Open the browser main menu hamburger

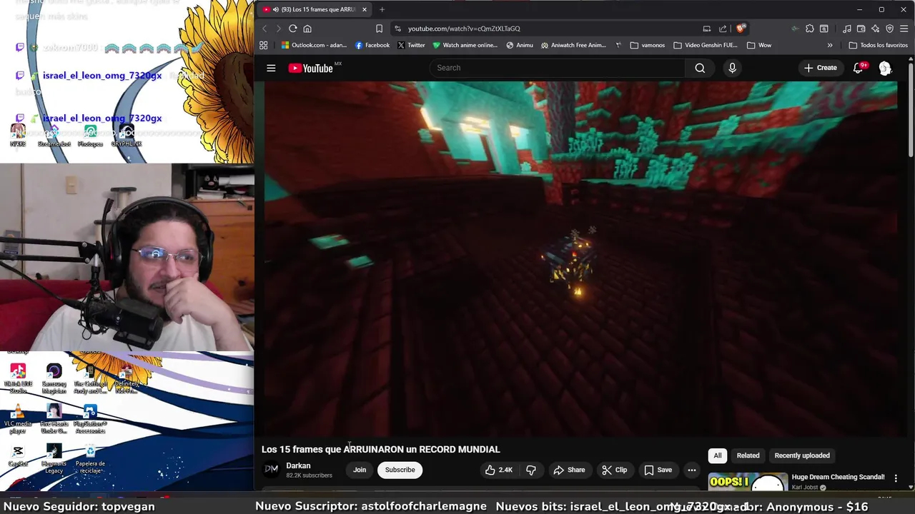[x=904, y=29]
